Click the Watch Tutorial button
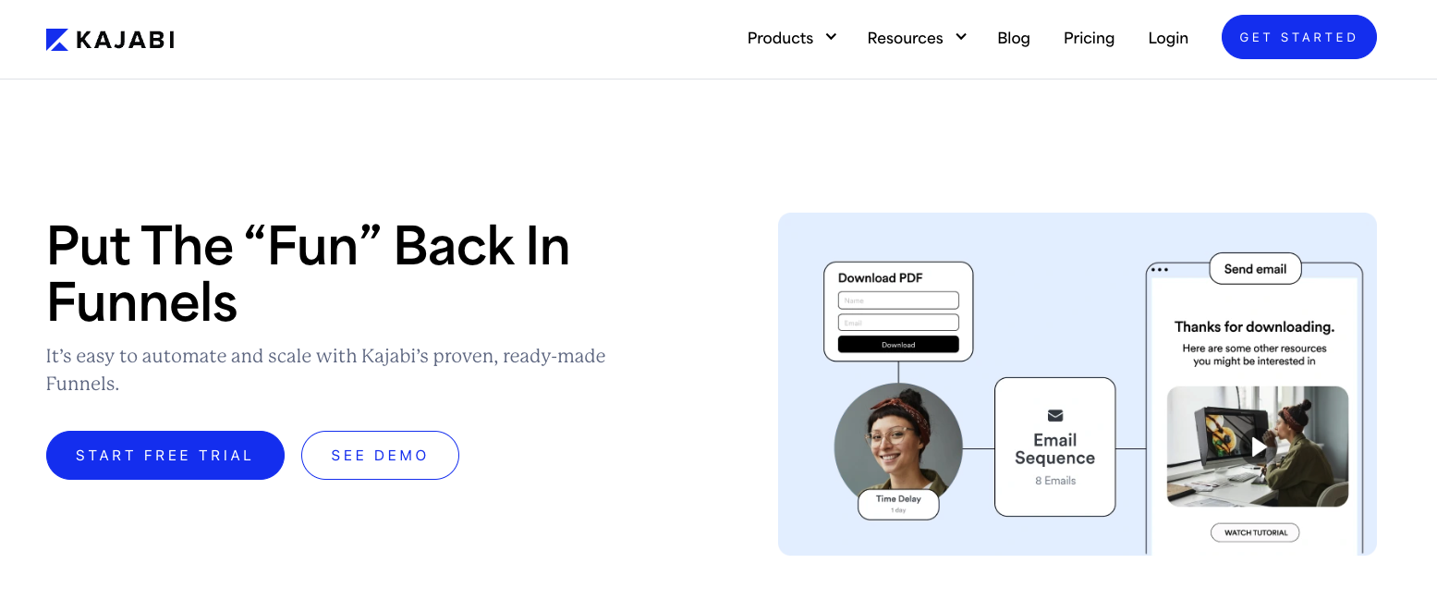Image resolution: width=1437 pixels, height=612 pixels. (1255, 533)
